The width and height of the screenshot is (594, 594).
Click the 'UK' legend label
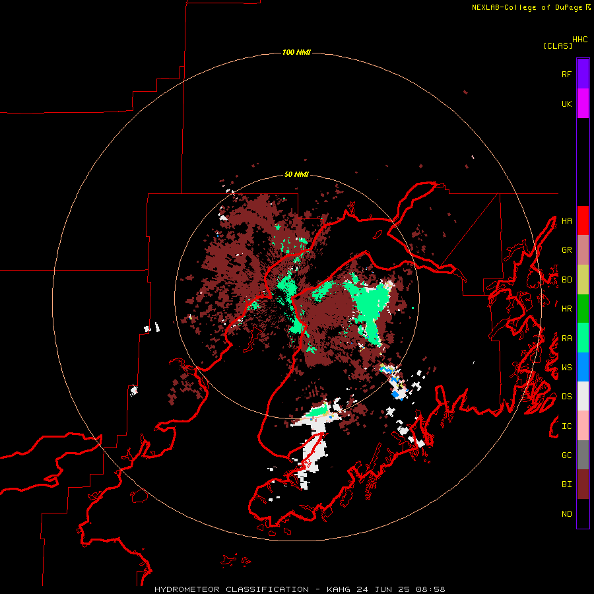point(566,104)
